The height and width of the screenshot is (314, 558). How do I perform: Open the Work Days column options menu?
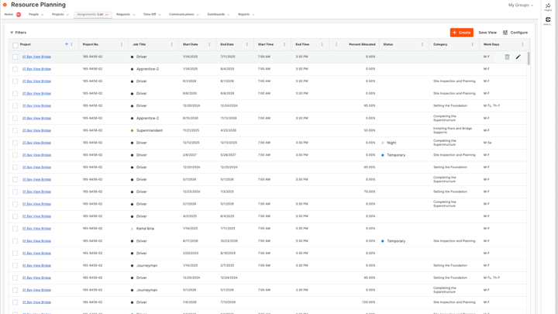[522, 44]
